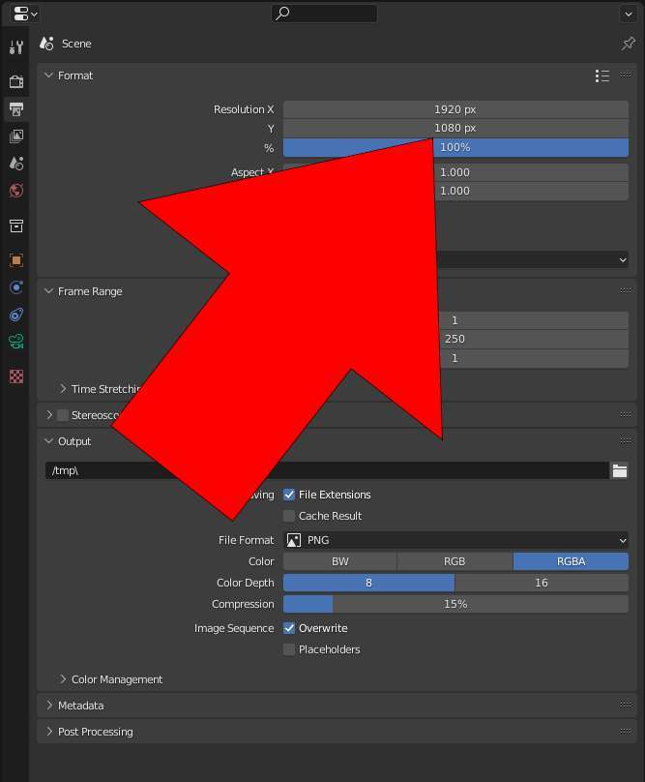This screenshot has height=782, width=645.
Task: Expand the Stereoscopy panel
Action: (49, 415)
